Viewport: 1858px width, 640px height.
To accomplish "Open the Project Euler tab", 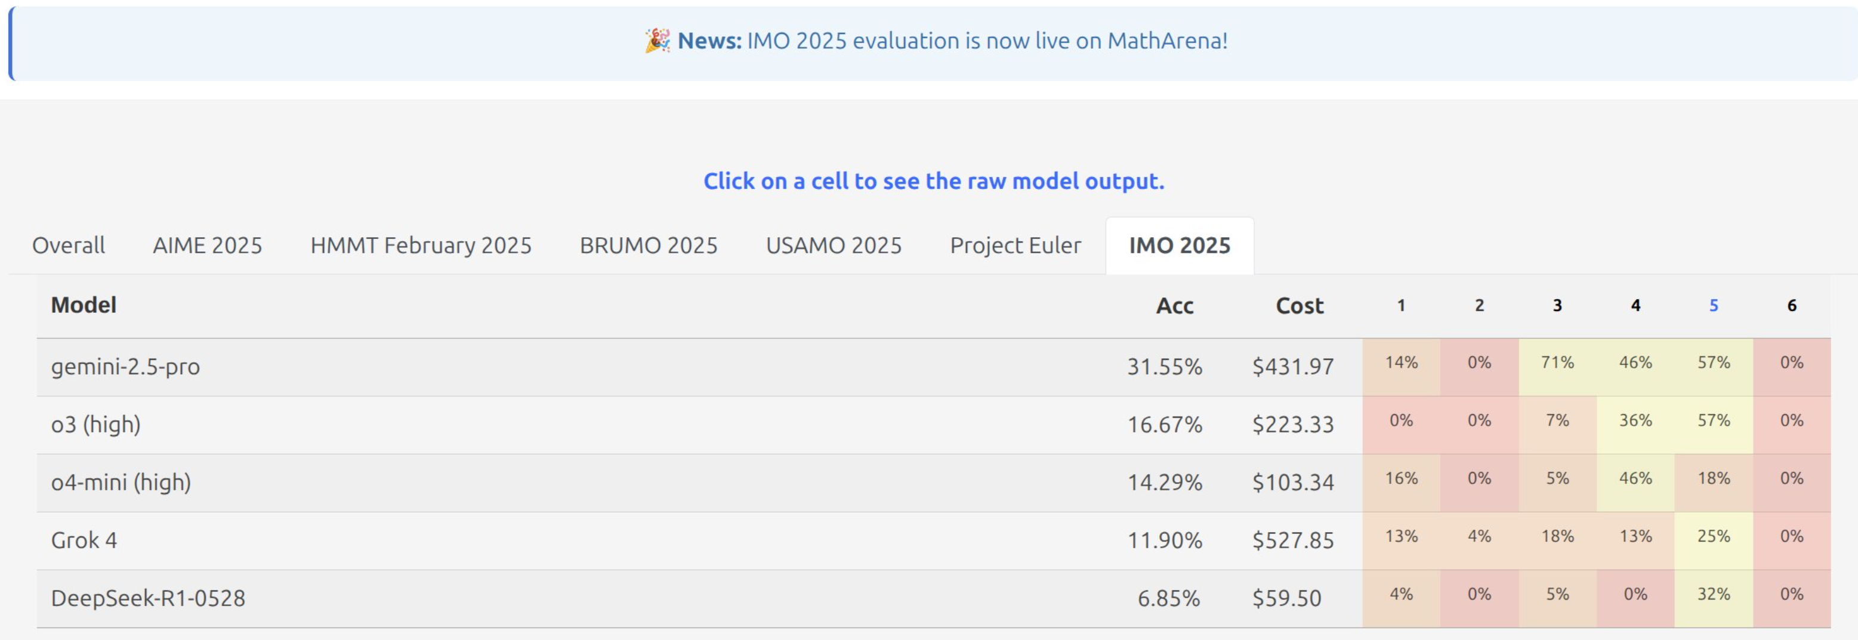I will point(1015,246).
